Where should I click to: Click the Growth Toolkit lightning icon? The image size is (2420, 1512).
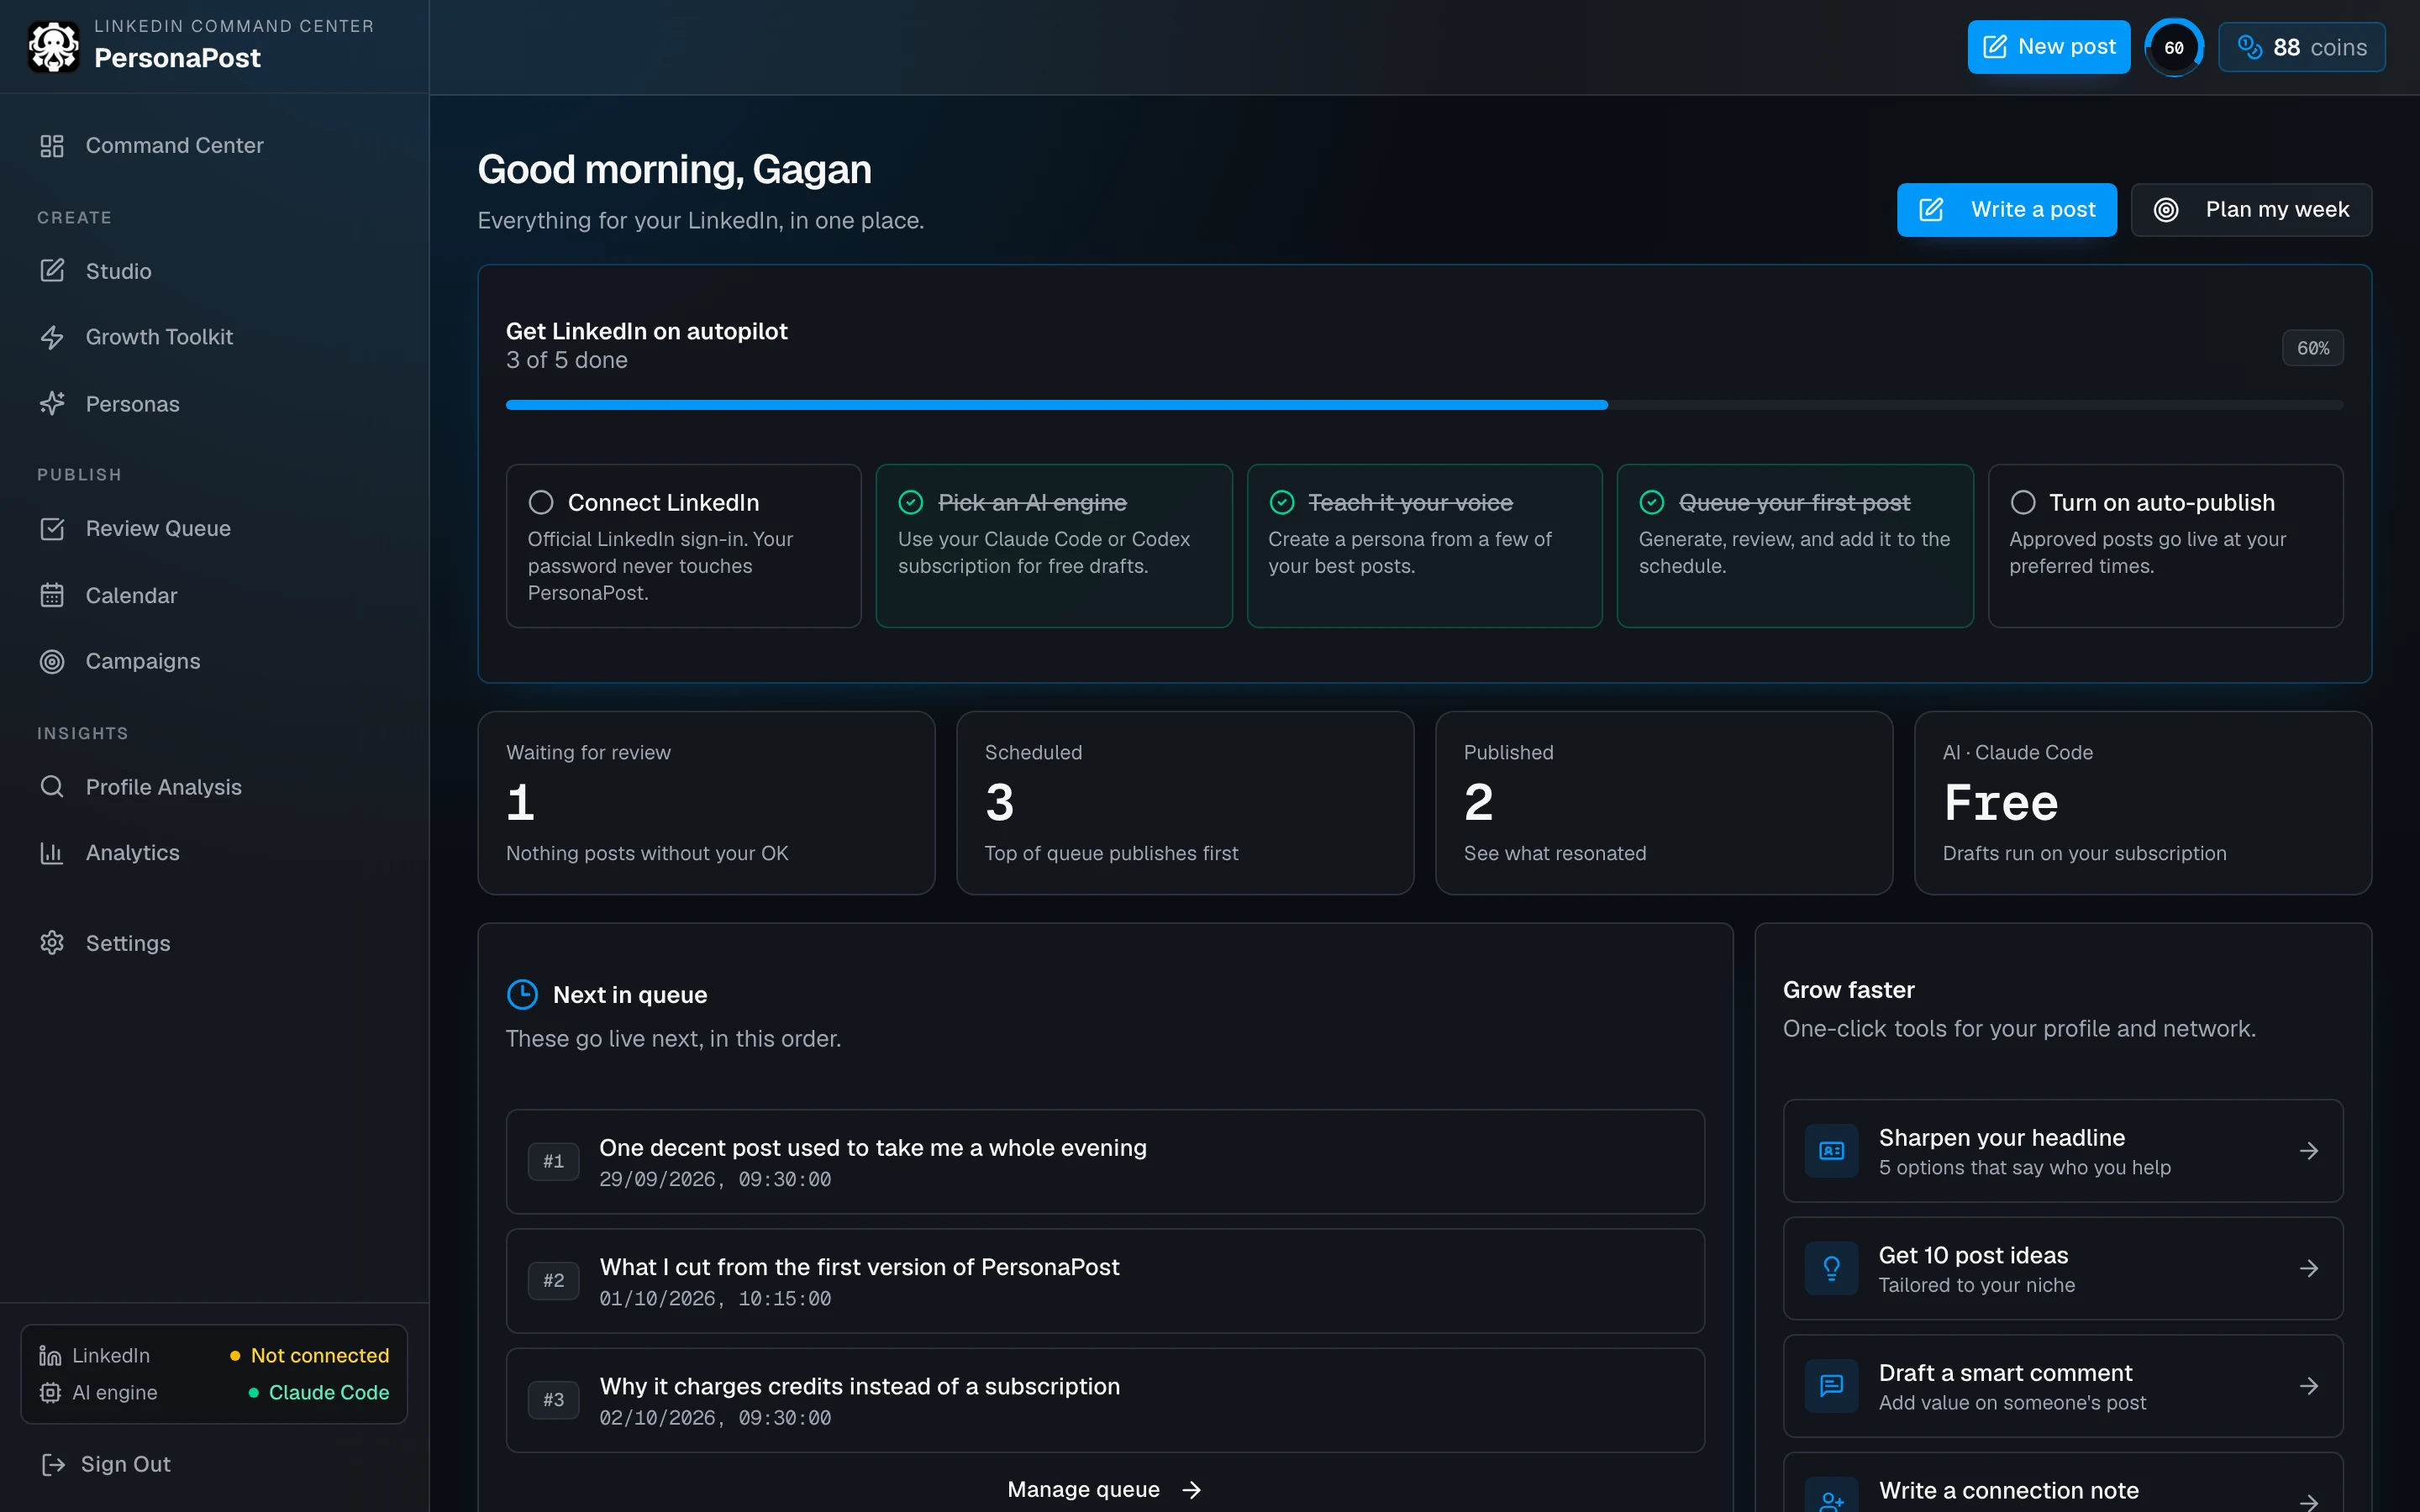(52, 337)
